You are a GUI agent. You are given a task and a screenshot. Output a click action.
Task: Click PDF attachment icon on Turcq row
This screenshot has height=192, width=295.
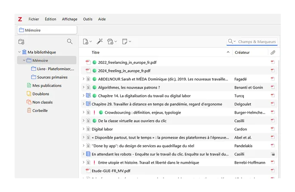[273, 95]
